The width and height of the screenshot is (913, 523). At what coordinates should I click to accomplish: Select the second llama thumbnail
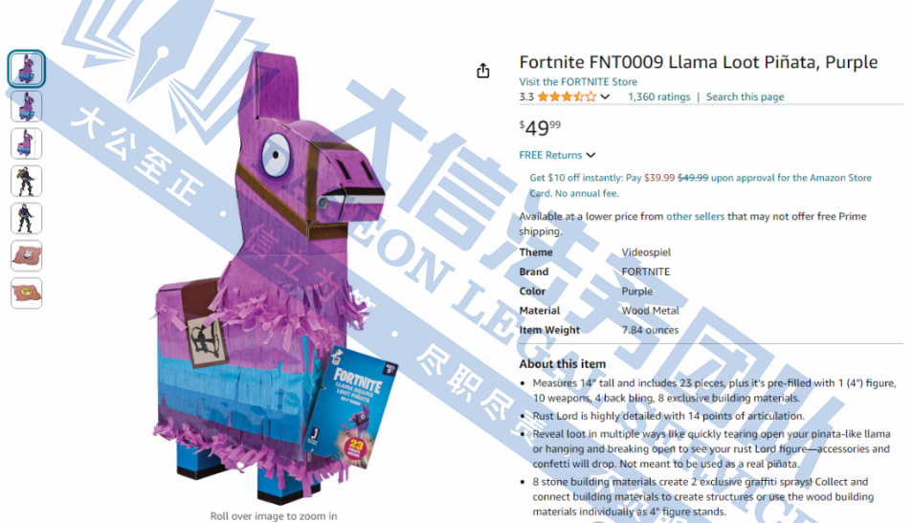point(26,106)
